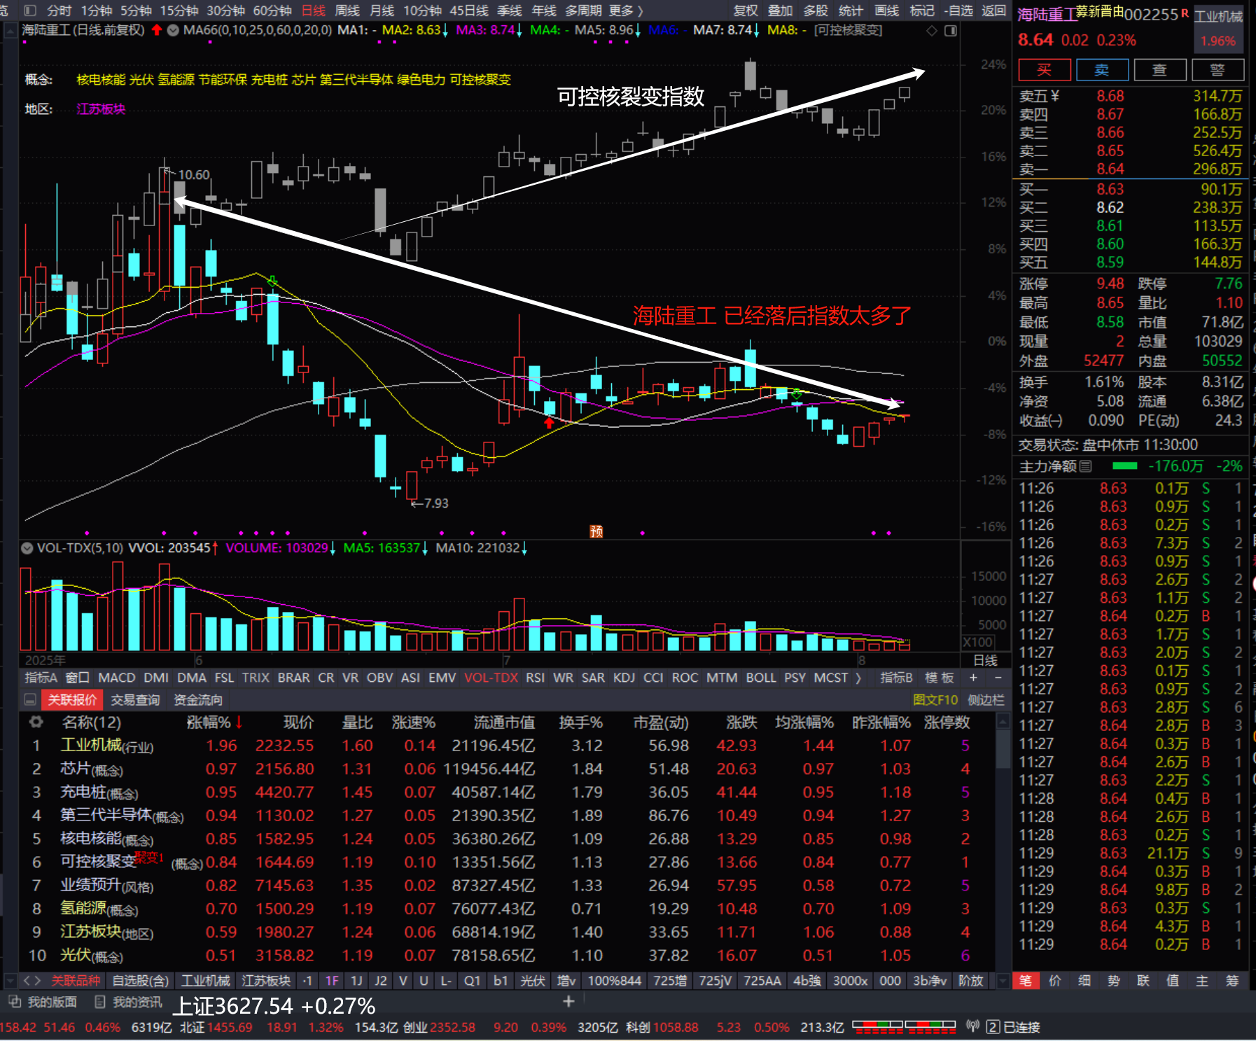This screenshot has width=1256, height=1041.
Task: Remove an indicator window with minus
Action: [x=998, y=678]
